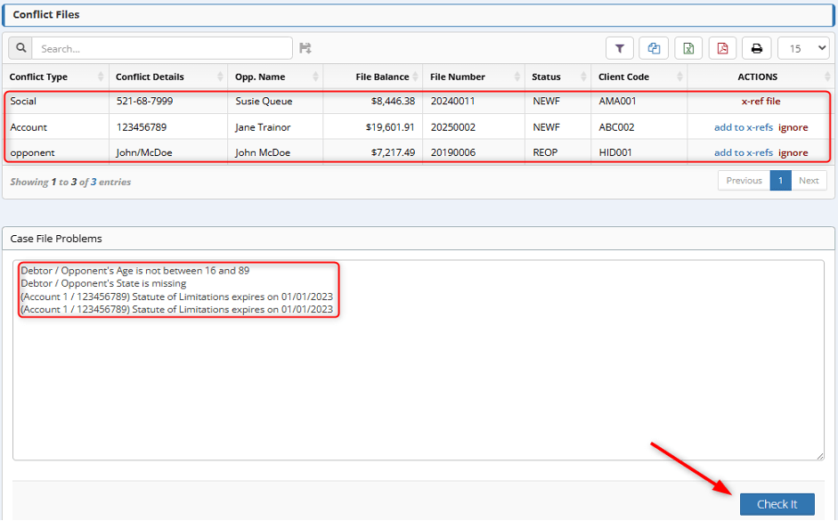The width and height of the screenshot is (838, 521).
Task: Click the Conflict Type column sort arrows
Action: pos(99,77)
